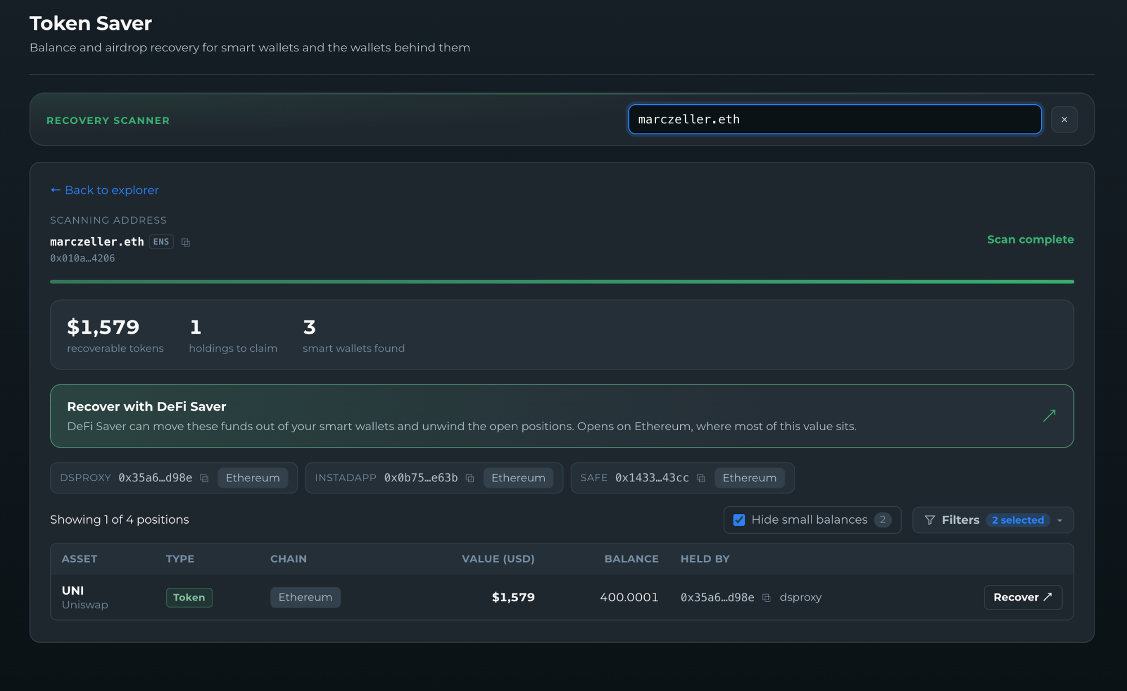Image resolution: width=1127 pixels, height=691 pixels.
Task: Click the Filters funnel icon
Action: (x=930, y=520)
